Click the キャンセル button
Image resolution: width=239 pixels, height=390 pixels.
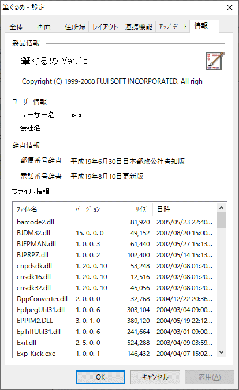click(x=155, y=377)
